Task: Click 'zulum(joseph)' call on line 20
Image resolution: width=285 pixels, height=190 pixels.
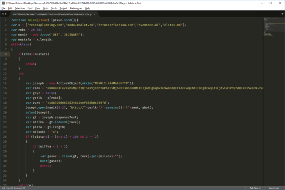Action: (37, 112)
